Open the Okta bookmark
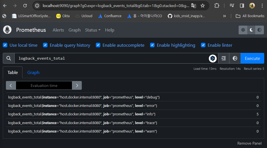This screenshot has width=267, height=148. [x=63, y=16]
